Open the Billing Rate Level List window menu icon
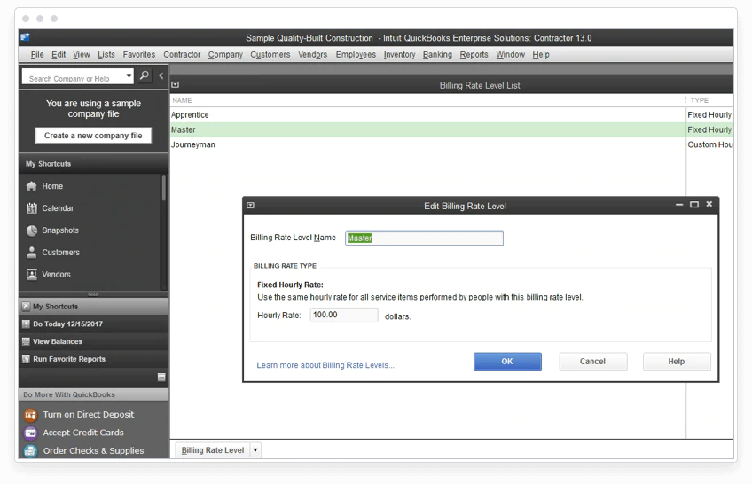 pyautogui.click(x=176, y=85)
